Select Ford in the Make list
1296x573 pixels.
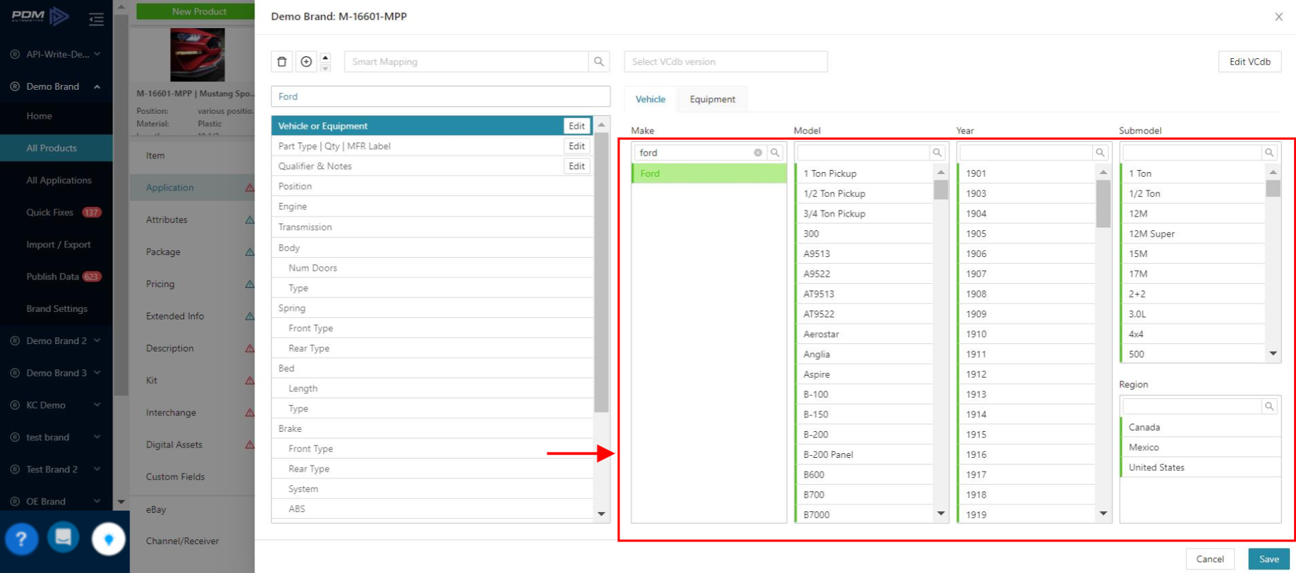[x=709, y=173]
